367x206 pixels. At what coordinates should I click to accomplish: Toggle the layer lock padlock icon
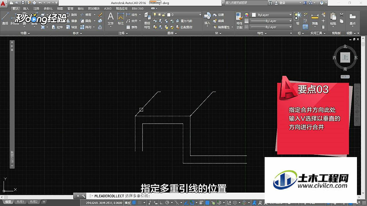pyautogui.click(x=164, y=15)
